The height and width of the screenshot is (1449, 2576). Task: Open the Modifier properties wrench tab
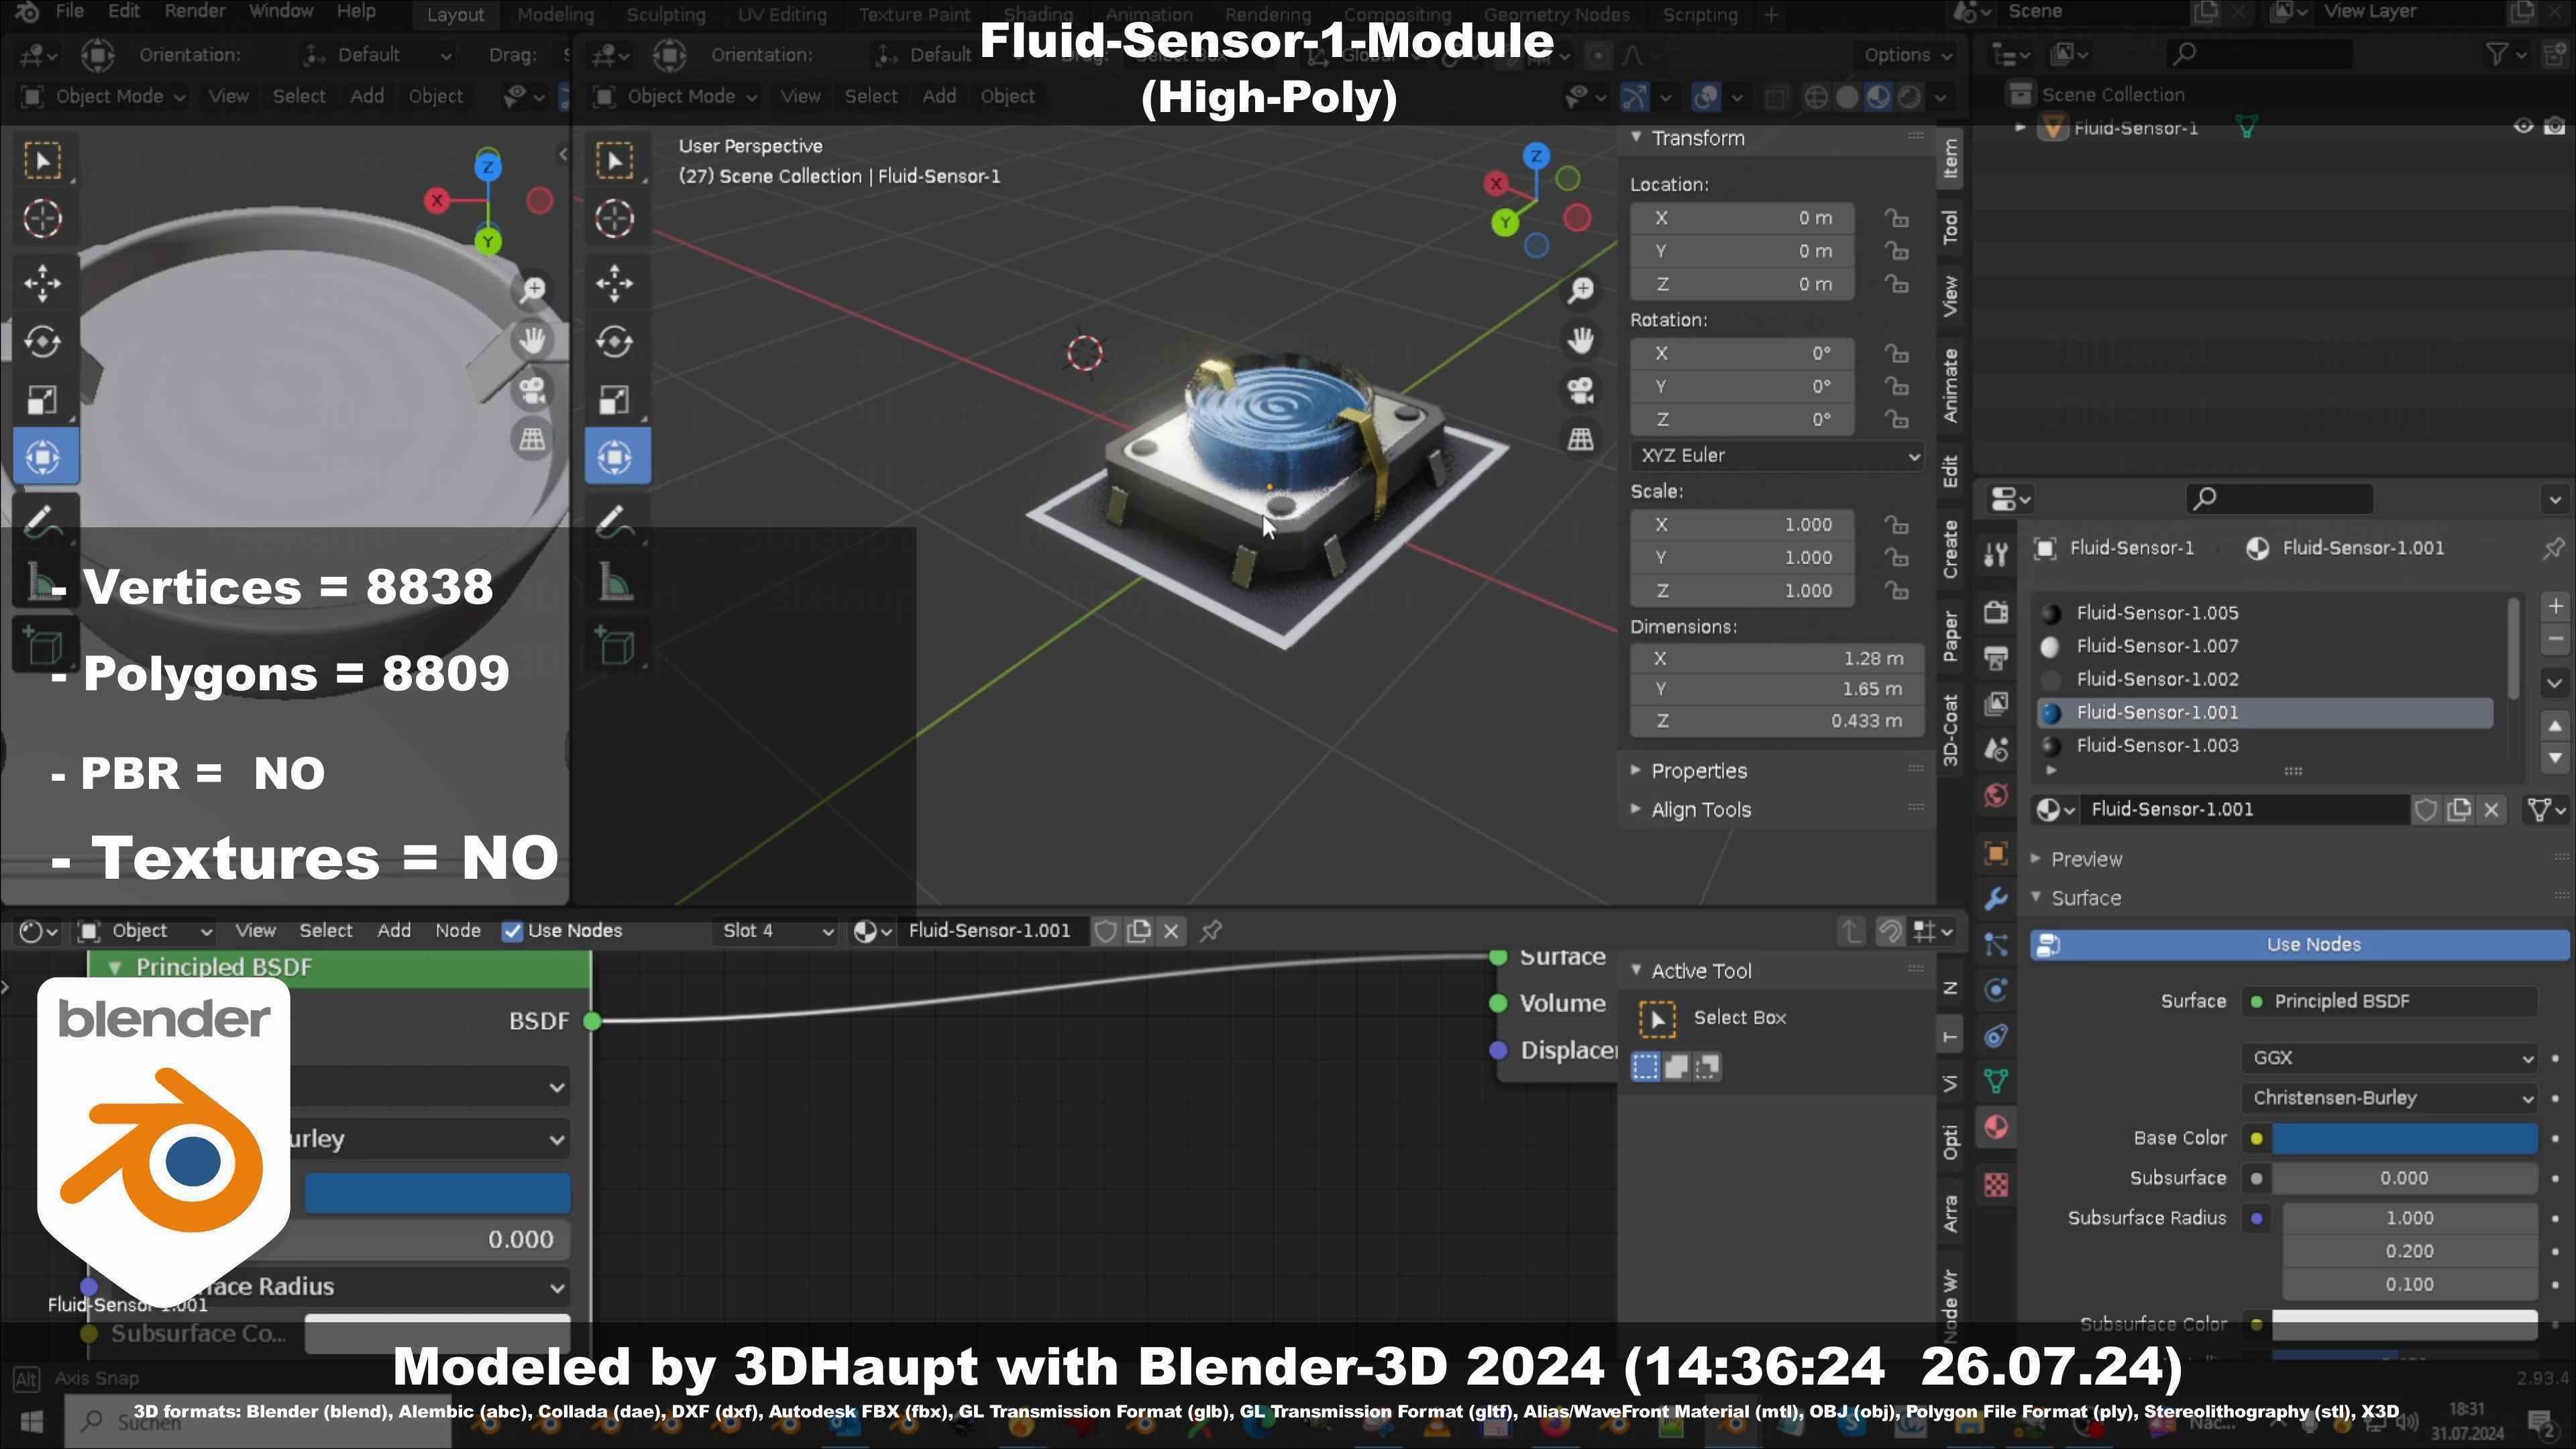coord(1996,898)
